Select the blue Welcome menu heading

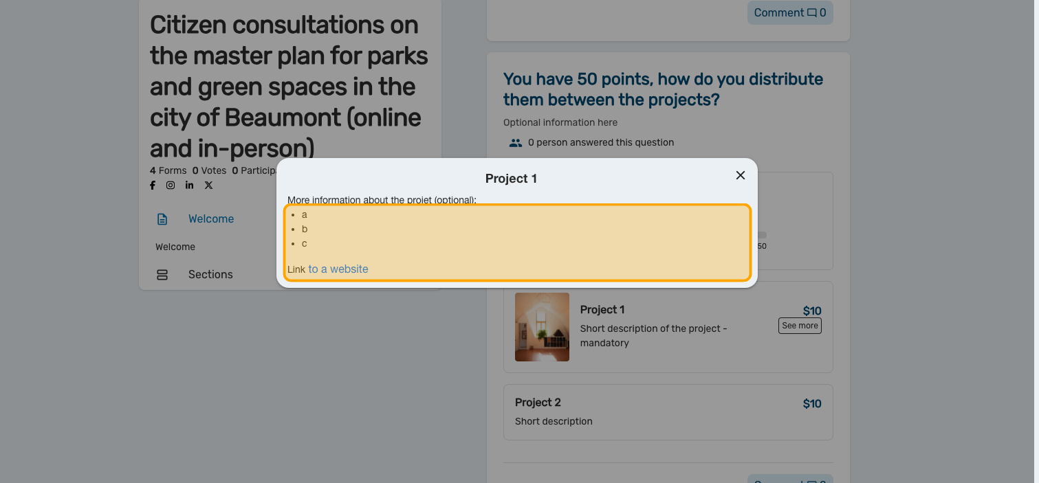coord(211,219)
